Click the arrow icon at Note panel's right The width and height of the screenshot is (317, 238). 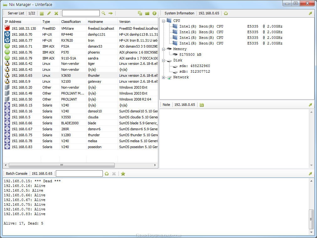[x=310, y=105]
